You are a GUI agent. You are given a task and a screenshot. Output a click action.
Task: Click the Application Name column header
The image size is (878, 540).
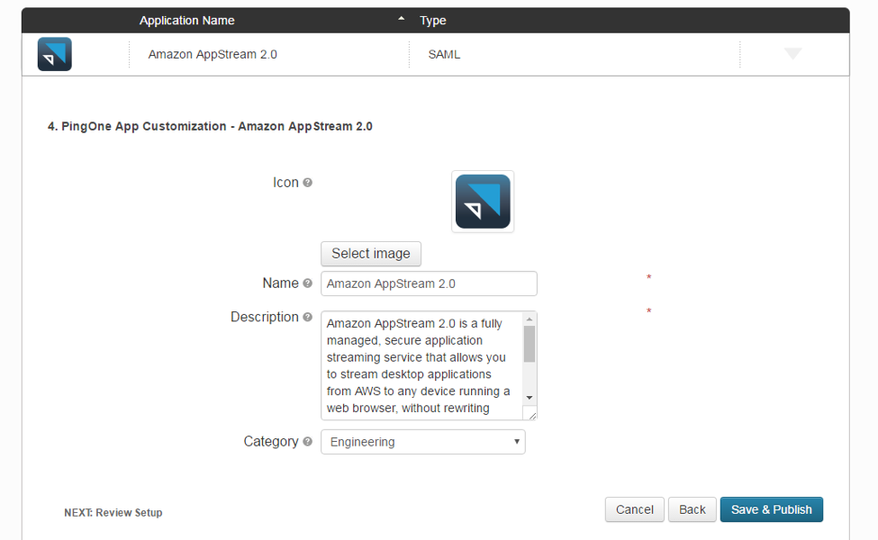pos(186,21)
